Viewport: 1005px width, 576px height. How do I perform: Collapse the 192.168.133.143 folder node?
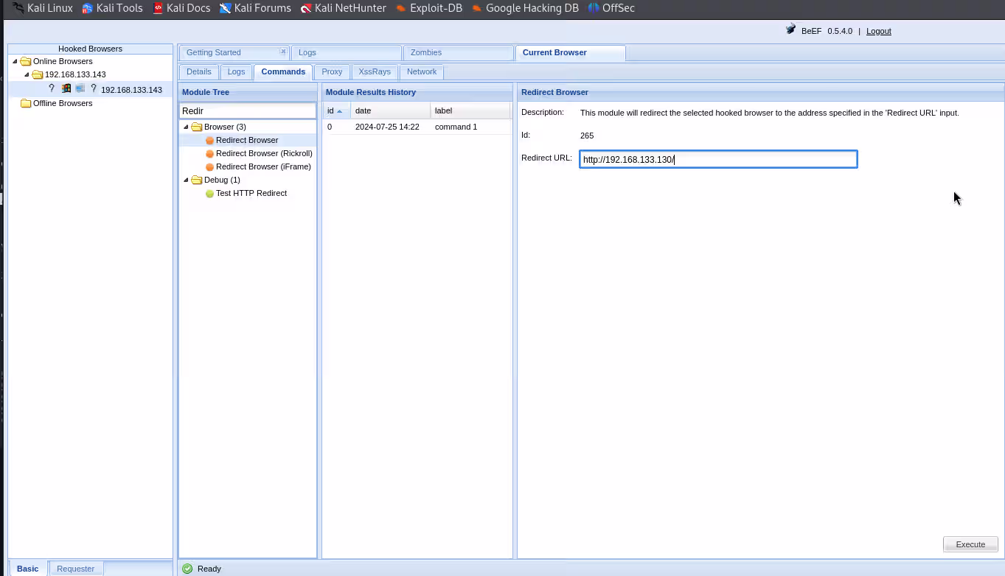(x=27, y=74)
